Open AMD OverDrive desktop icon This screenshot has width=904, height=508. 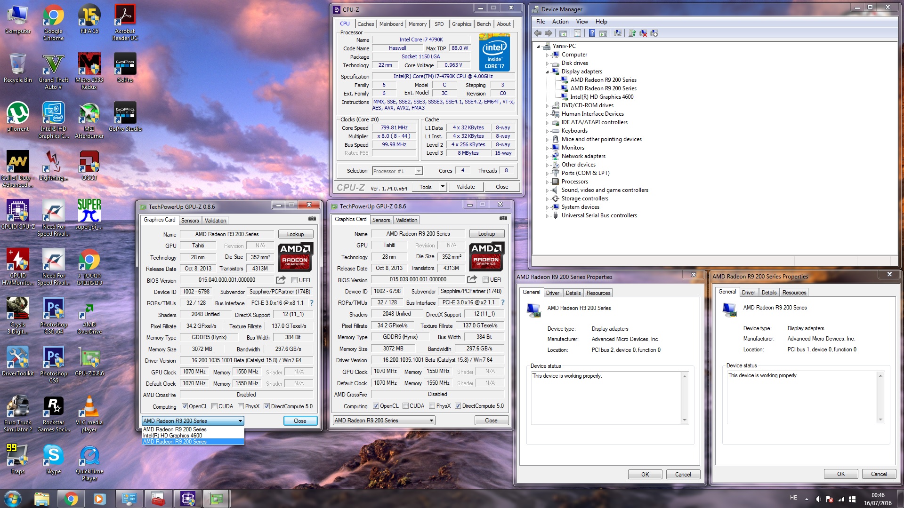coord(89,317)
